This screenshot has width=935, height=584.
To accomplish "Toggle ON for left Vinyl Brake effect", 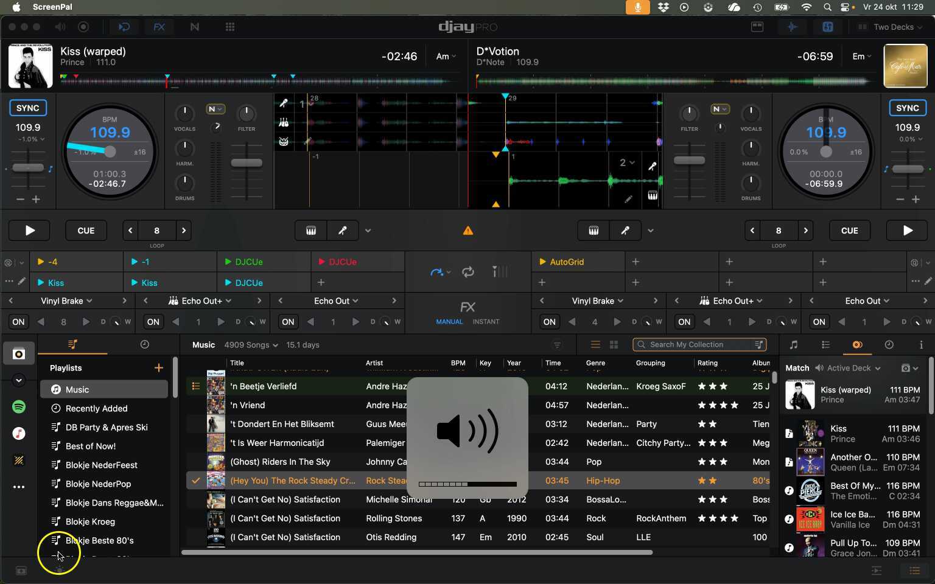I will 19,322.
